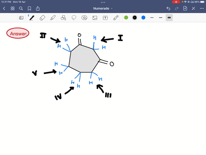The image size is (206, 155).
Task: Go back using the back chevron
Action: [x=4, y=9]
